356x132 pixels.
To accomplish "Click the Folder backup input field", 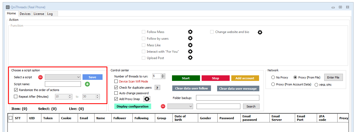I will coord(228,98).
